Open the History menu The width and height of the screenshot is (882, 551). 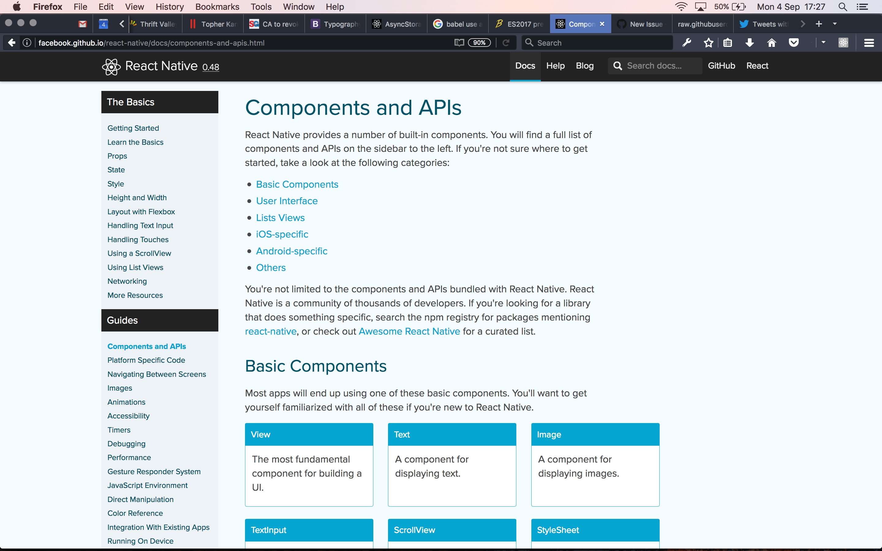click(169, 6)
